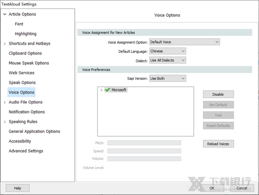259x195 pixels.
Task: Expand the Microsoft voice tree node
Action: (x=101, y=90)
